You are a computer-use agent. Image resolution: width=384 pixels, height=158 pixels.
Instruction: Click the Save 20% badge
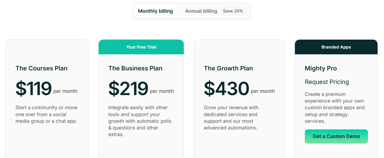(233, 11)
